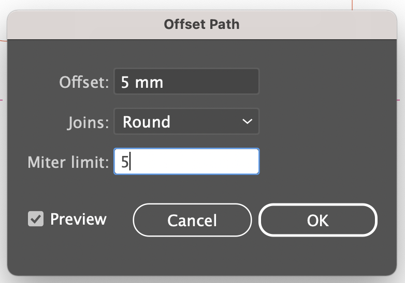Click the "Joins:" label text
This screenshot has height=283, width=405.
(88, 122)
